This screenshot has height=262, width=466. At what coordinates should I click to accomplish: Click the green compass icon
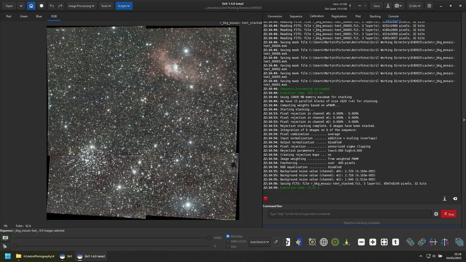[x=347, y=242]
